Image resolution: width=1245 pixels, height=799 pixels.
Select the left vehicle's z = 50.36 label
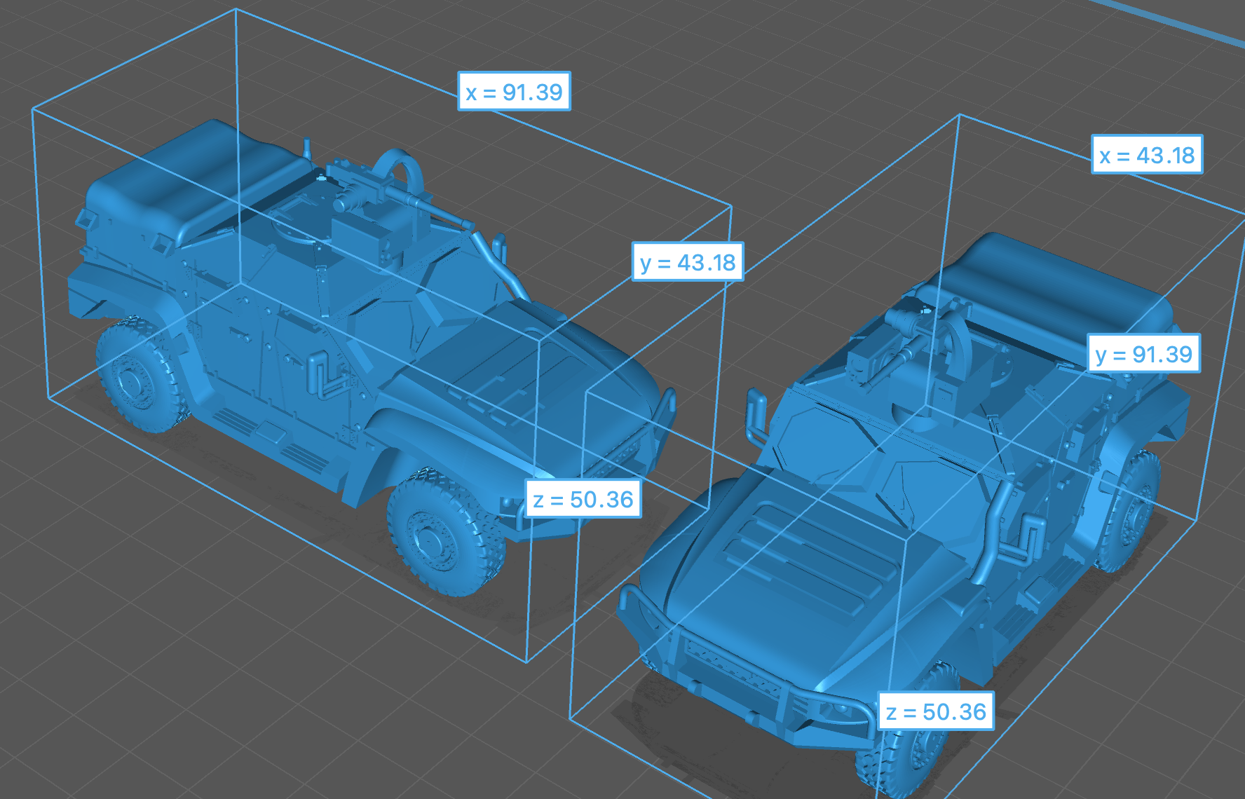(x=583, y=498)
